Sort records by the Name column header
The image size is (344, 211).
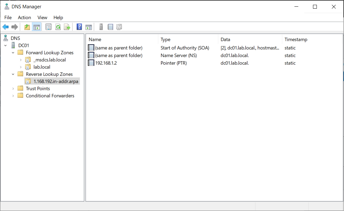(95, 39)
